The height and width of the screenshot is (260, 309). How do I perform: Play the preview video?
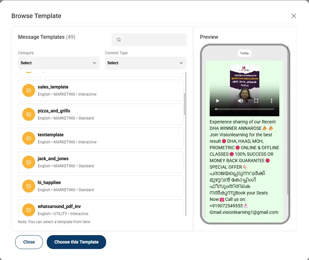pyautogui.click(x=218, y=101)
